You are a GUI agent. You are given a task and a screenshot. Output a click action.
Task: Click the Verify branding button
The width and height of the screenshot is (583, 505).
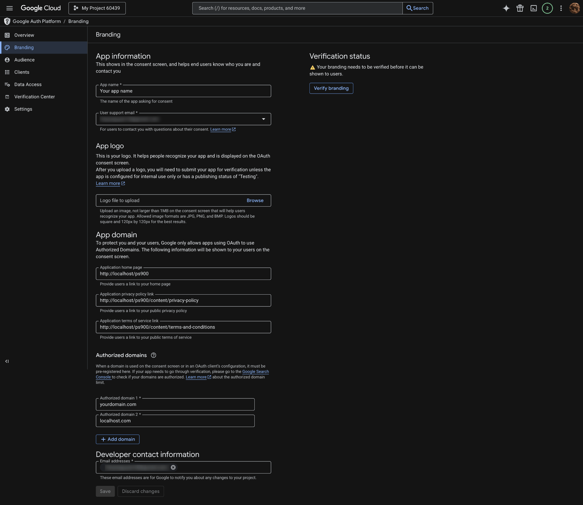tap(331, 88)
